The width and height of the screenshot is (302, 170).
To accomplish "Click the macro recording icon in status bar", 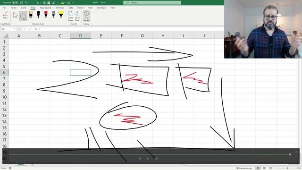I will [x=10, y=168].
